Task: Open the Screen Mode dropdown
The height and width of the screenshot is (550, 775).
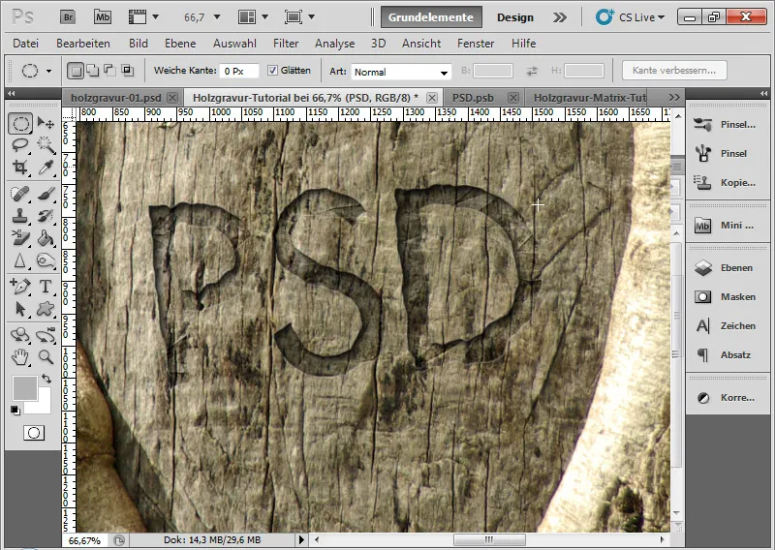Action: pos(311,17)
